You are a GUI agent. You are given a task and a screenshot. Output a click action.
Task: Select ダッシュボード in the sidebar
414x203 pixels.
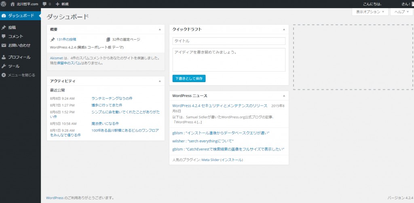click(x=21, y=16)
